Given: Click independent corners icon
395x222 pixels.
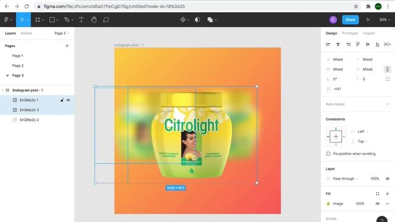Looking at the screenshot, I should [x=388, y=79].
